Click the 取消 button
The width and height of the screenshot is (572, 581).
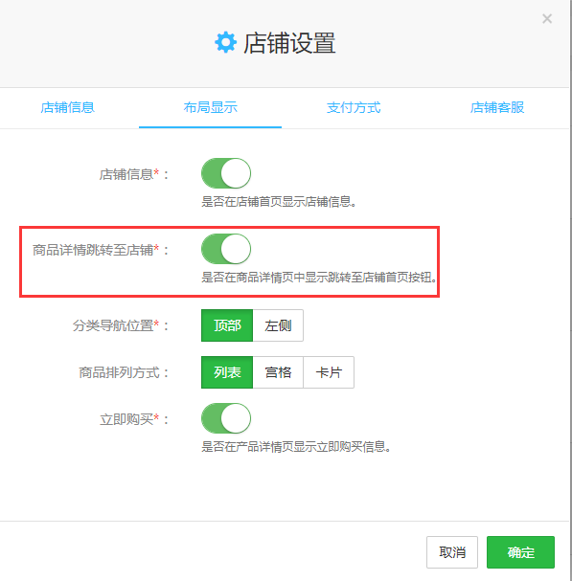click(x=452, y=552)
